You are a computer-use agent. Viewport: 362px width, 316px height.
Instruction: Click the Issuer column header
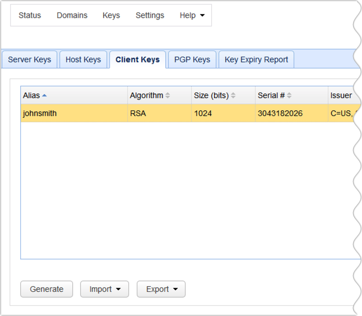pos(341,96)
